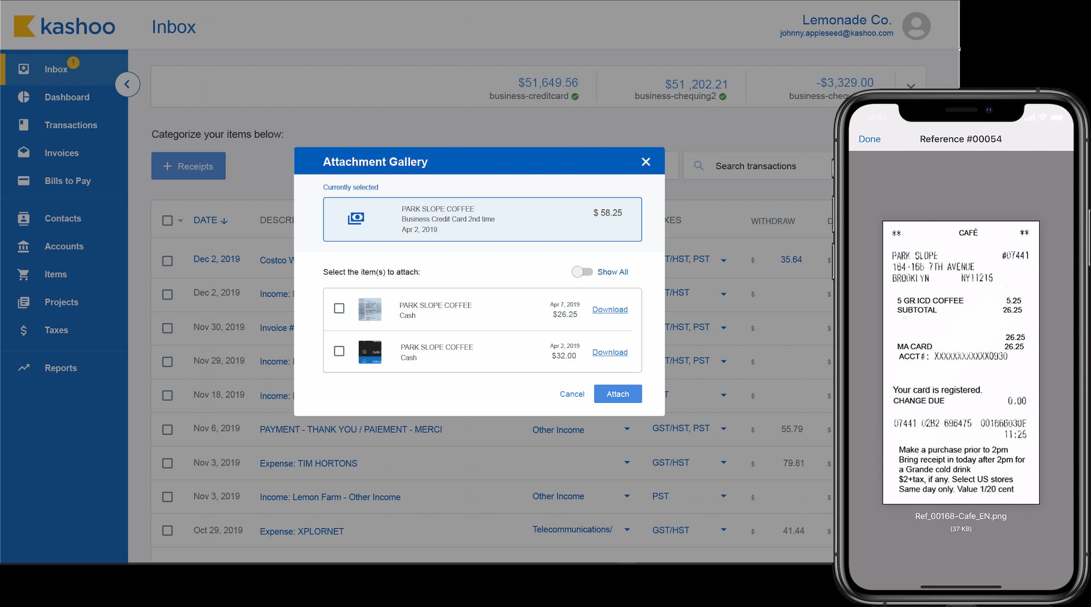This screenshot has height=607, width=1091.
Task: Collapse the sidebar with the arrow button
Action: click(x=127, y=84)
